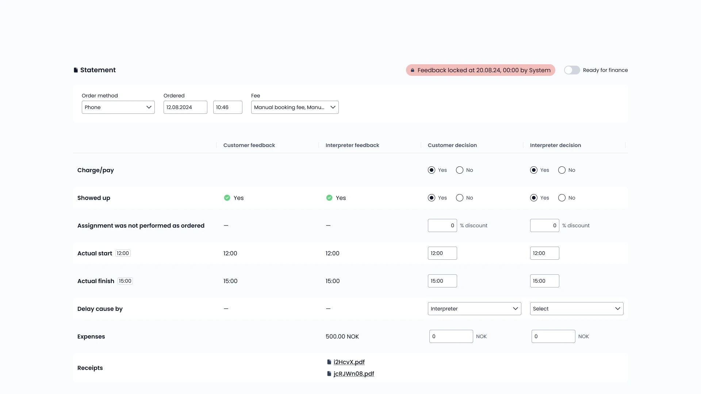Select No for Charge/pay customer decision

460,170
